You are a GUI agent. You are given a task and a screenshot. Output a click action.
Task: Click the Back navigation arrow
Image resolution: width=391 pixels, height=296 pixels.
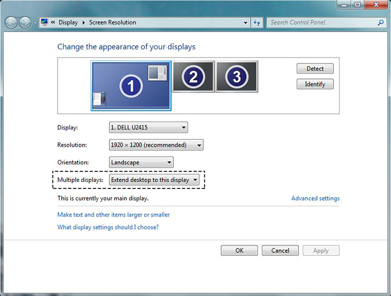click(x=12, y=23)
